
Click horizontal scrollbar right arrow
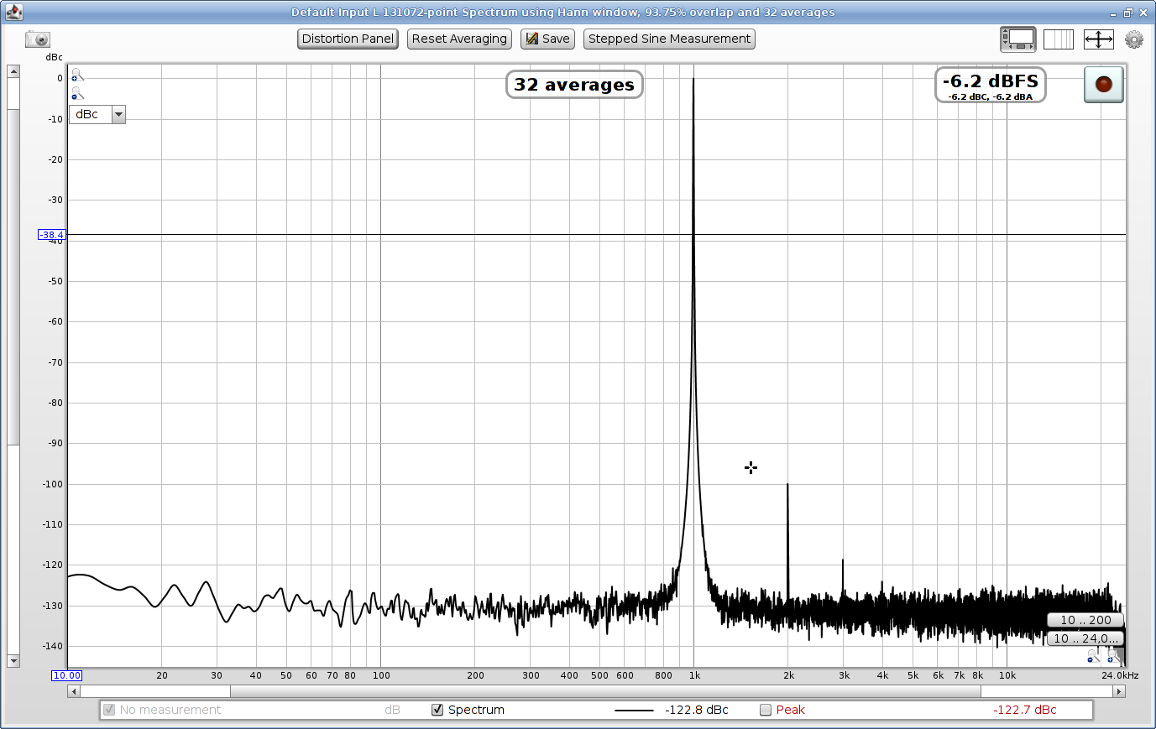[x=1119, y=691]
